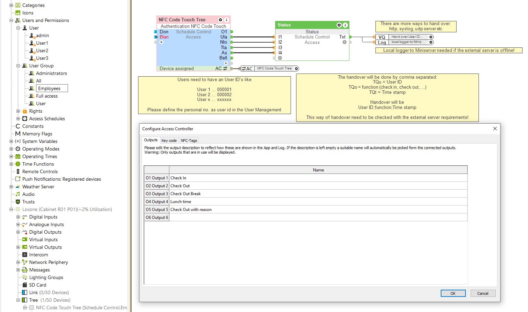
Task: Open the NFC-Tags tab
Action: point(189,140)
